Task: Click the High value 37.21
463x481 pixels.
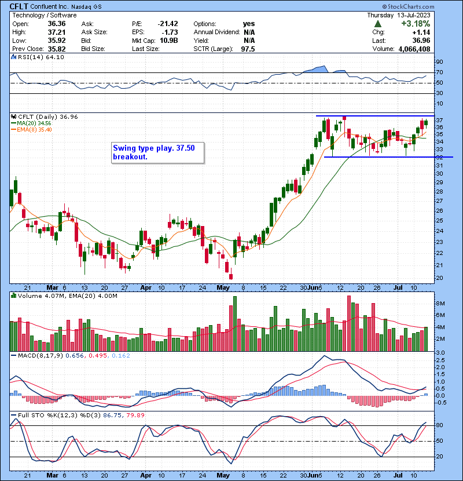Action: (x=57, y=32)
